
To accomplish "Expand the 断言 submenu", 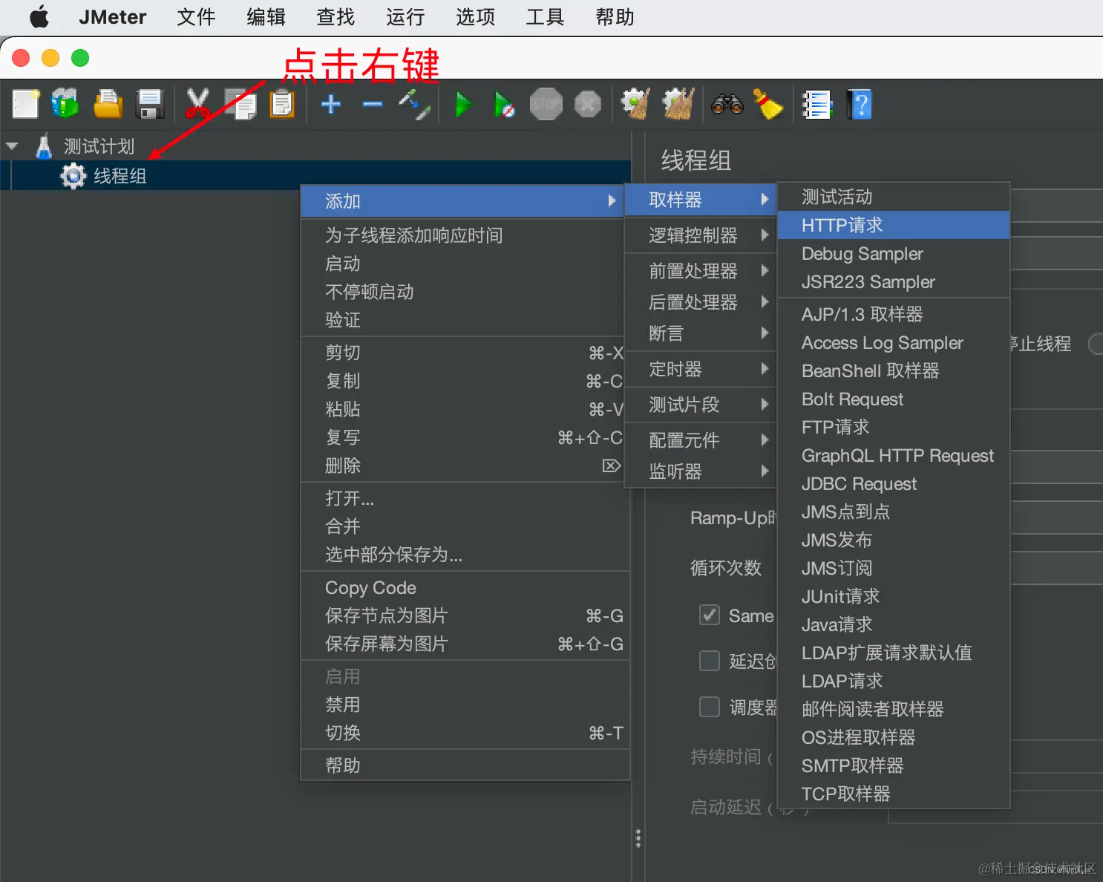I will pos(700,333).
